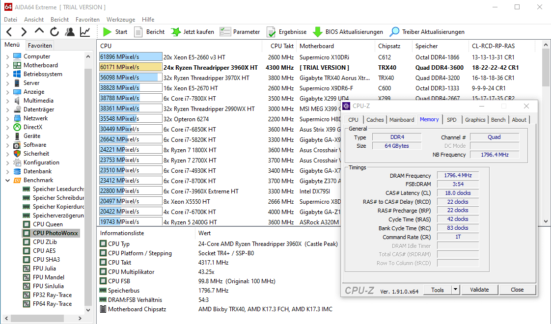Switch to the Mainboard tab in CPU-Z
This screenshot has width=551, height=324.
pos(402,120)
